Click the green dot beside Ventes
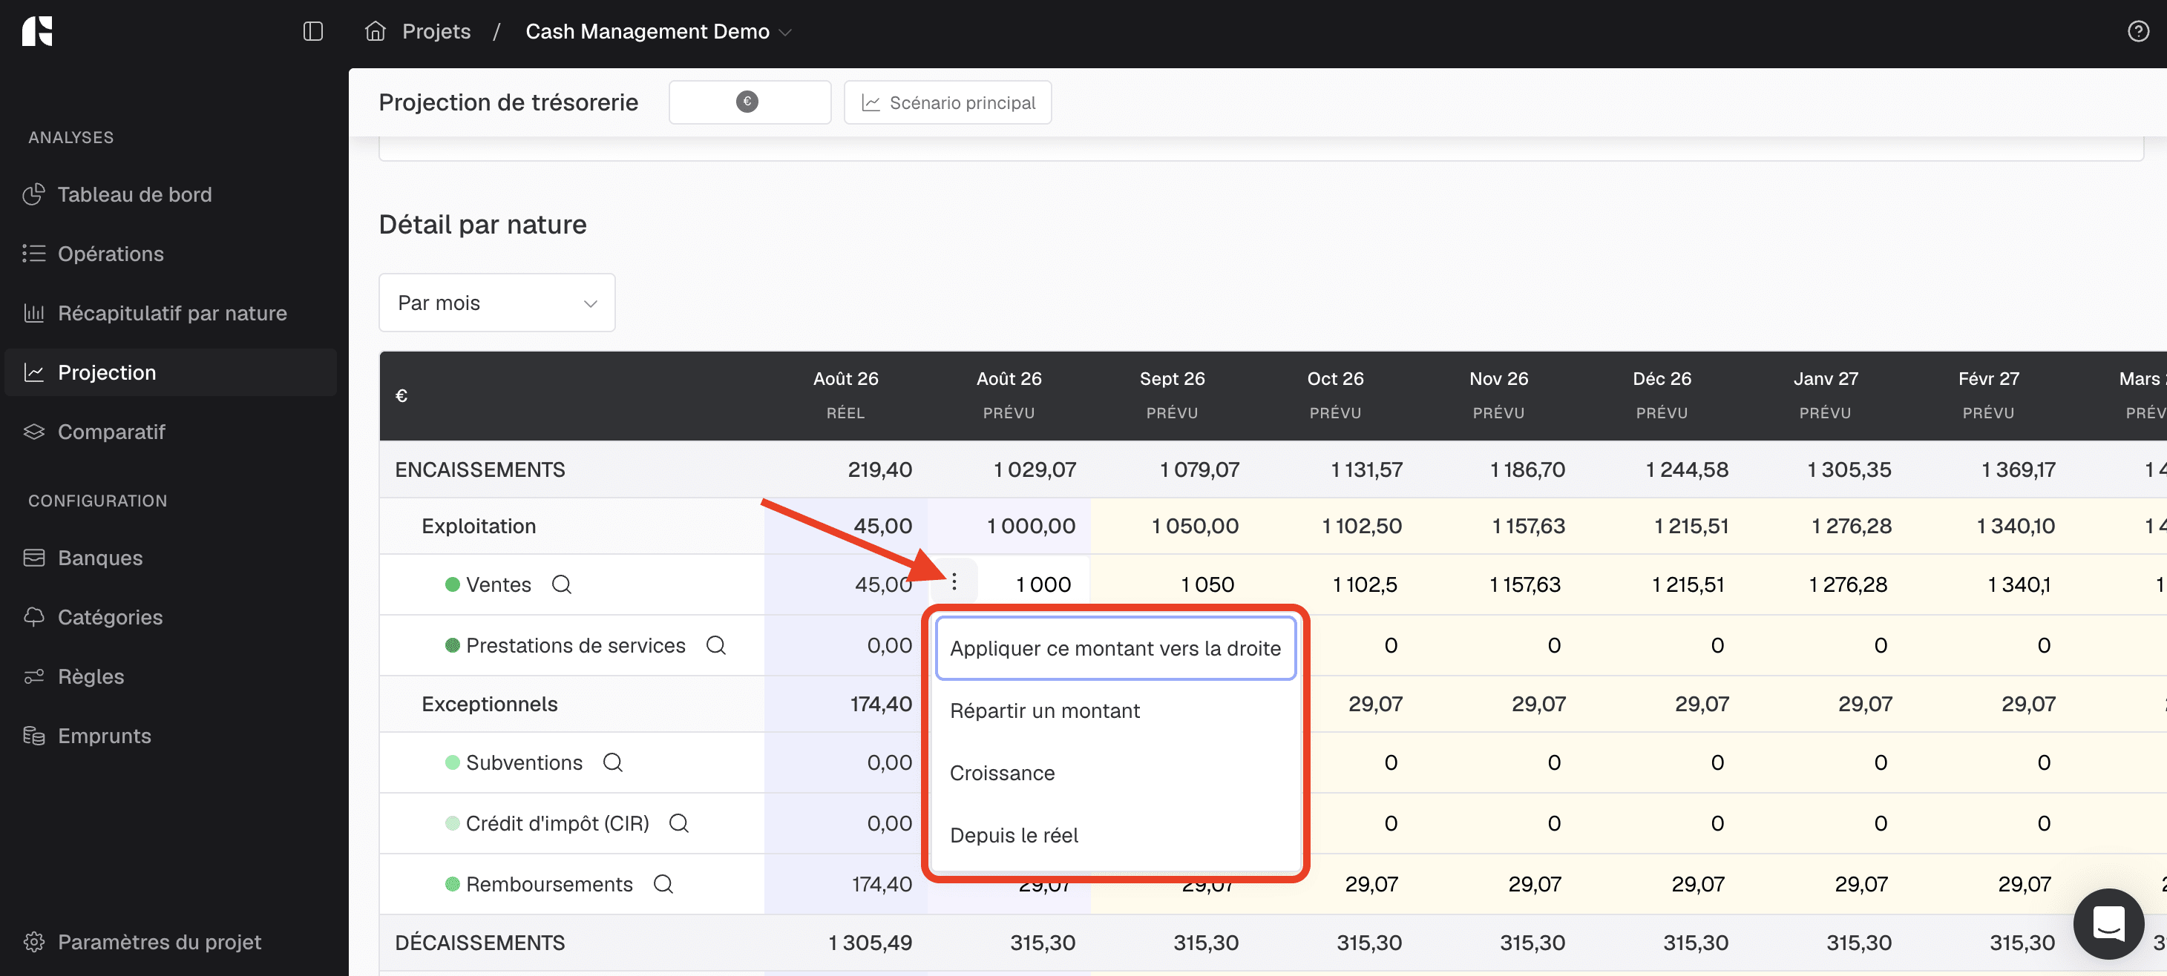 click(x=453, y=584)
